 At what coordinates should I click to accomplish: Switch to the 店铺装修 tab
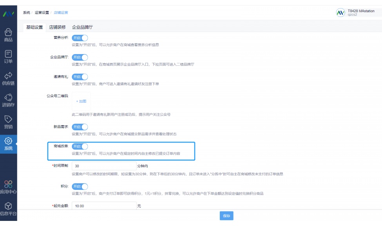pos(57,27)
